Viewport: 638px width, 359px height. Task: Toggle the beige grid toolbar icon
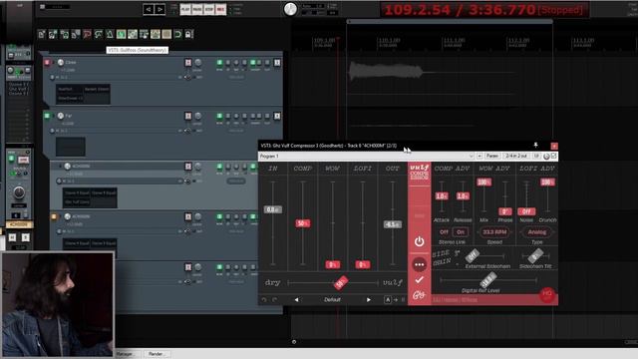pos(156,34)
